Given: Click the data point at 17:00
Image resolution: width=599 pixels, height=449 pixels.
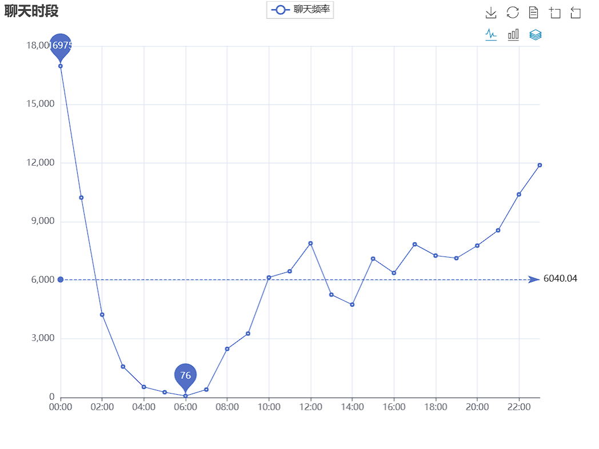Looking at the screenshot, I should pyautogui.click(x=414, y=244).
